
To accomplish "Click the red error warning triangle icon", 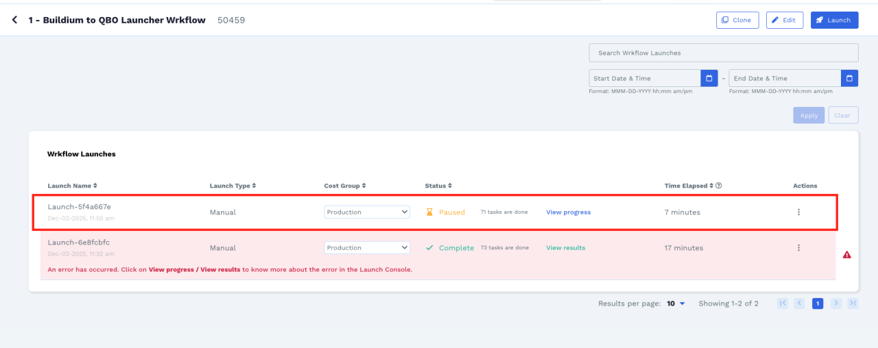I will point(846,255).
